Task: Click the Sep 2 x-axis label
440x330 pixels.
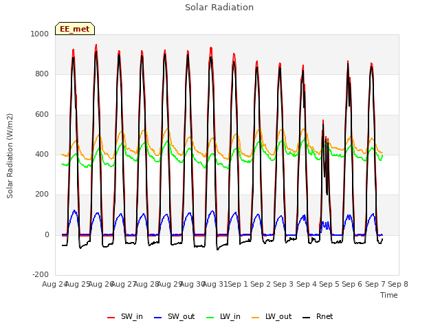Action: coord(261,284)
